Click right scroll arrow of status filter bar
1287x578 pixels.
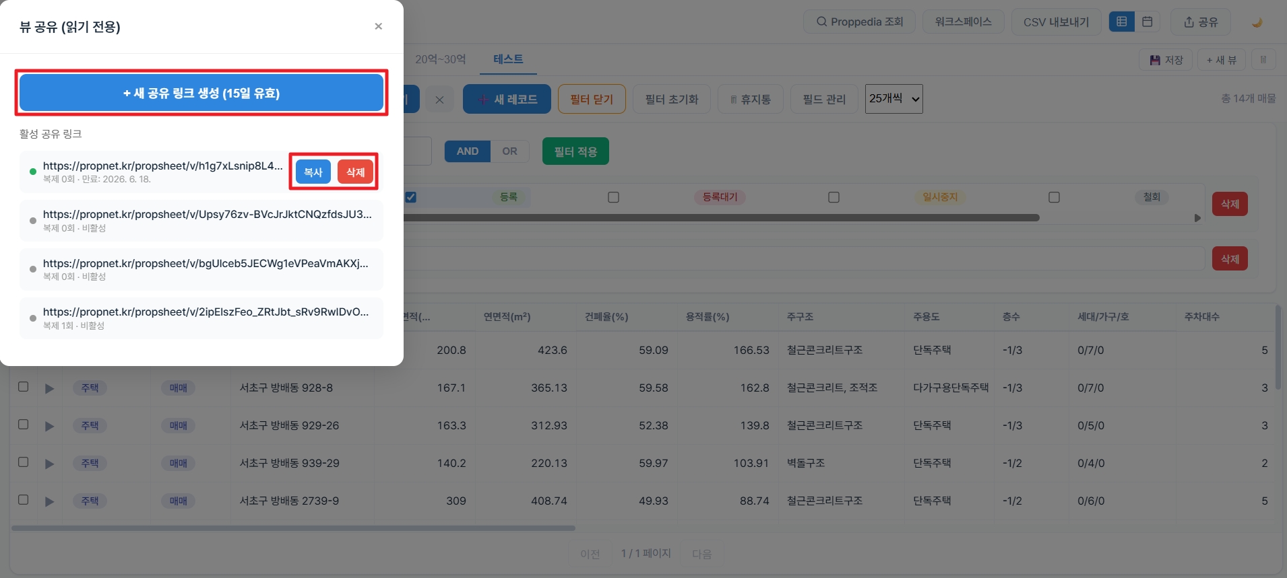click(x=1197, y=218)
